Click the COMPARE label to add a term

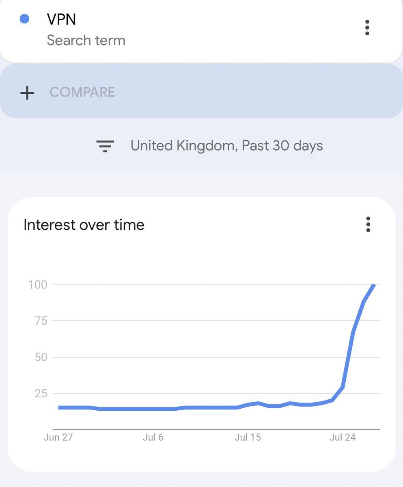tap(82, 93)
